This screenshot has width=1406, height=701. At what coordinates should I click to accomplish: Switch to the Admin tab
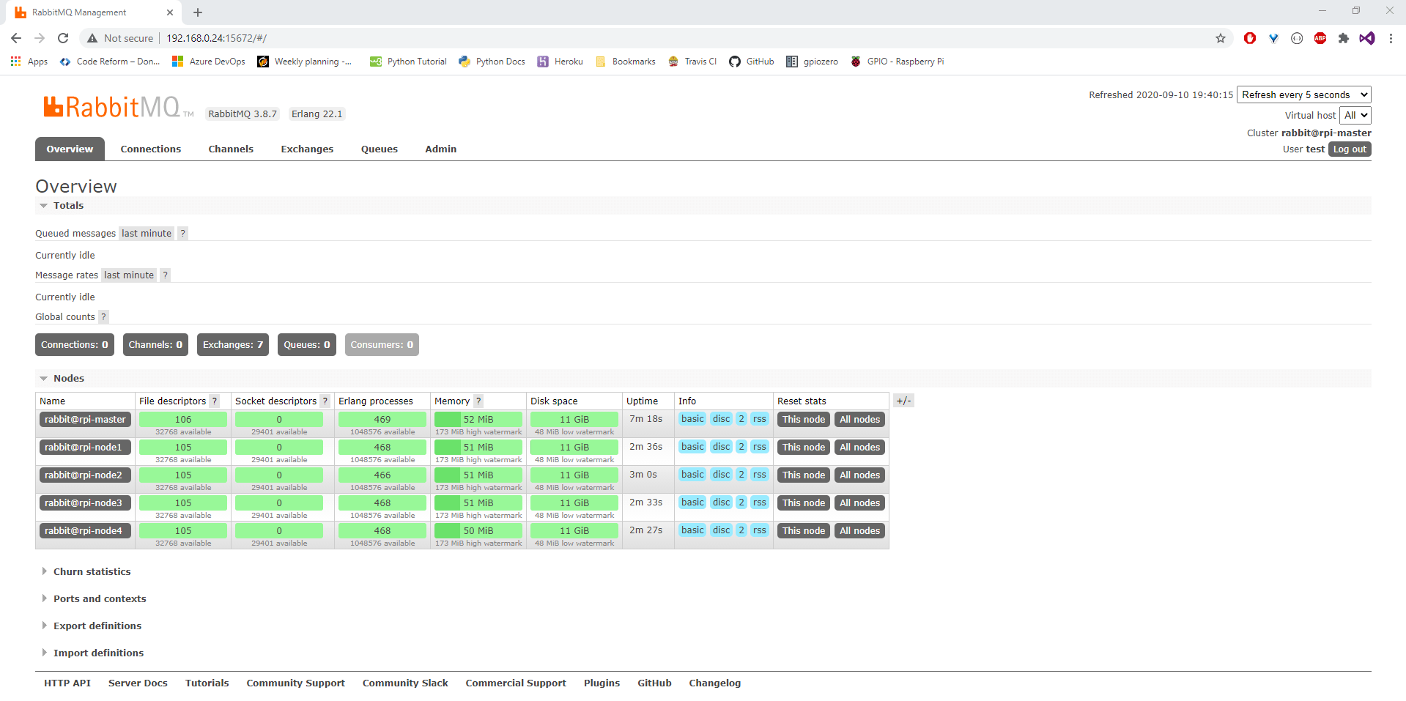[441, 149]
